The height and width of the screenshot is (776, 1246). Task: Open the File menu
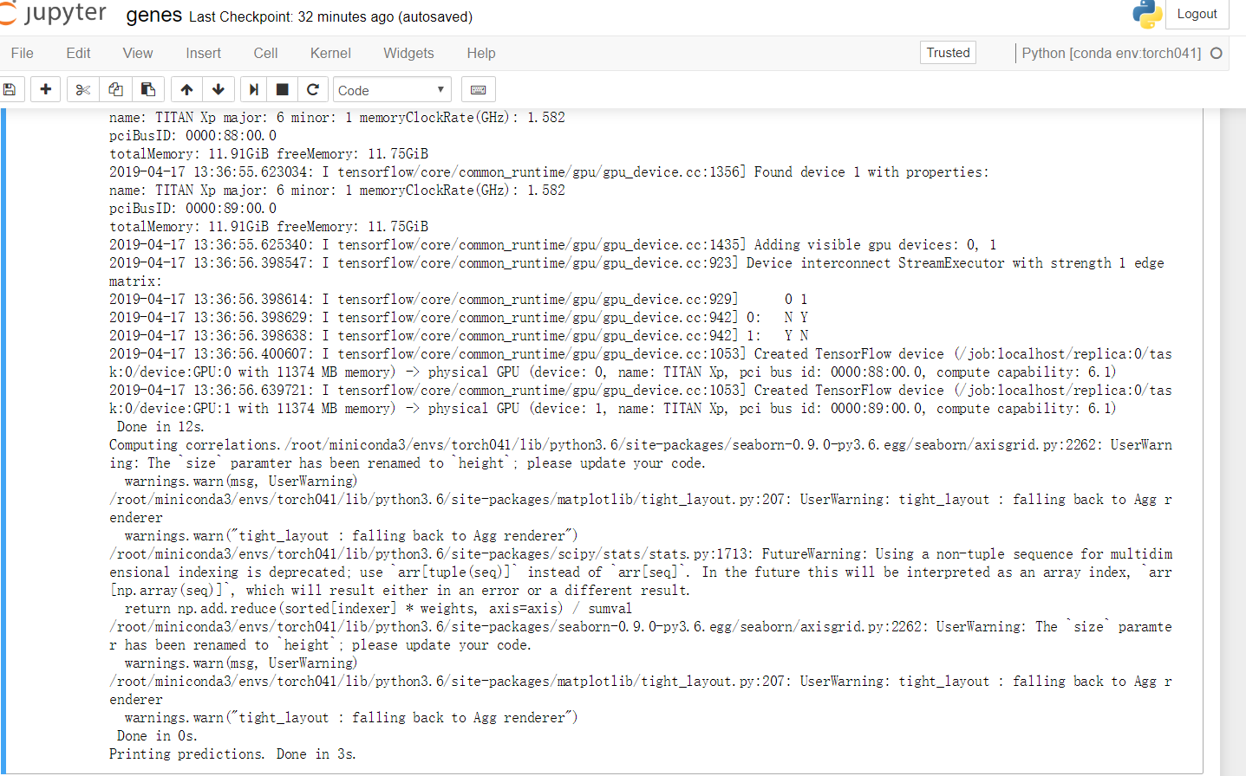[22, 53]
